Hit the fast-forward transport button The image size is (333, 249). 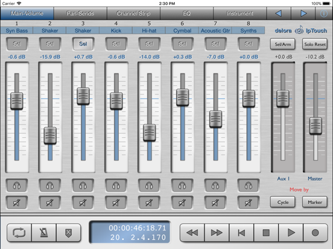217,233
